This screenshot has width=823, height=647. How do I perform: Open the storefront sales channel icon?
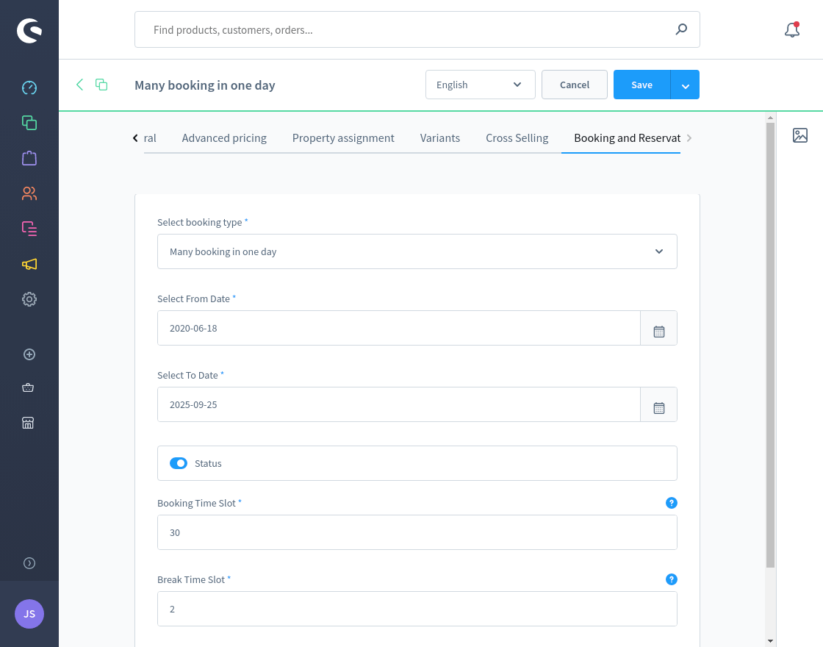pos(29,423)
